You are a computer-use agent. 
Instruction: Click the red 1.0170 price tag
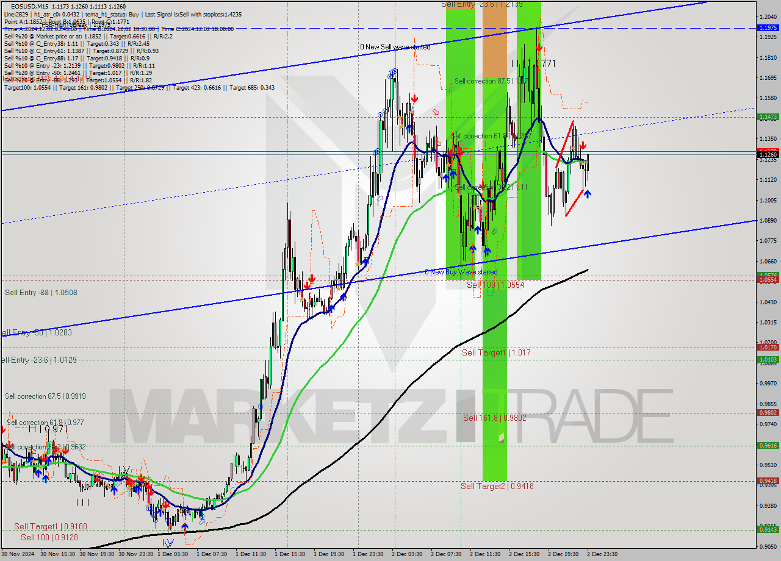coord(768,348)
